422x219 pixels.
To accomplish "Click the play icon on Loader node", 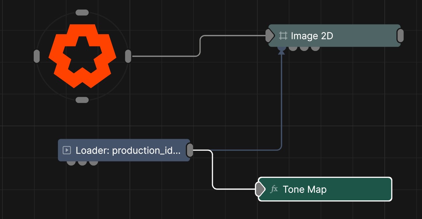I will pos(67,150).
